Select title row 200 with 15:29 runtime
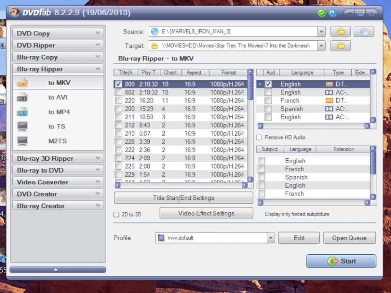This screenshot has height=293, width=391. point(181,109)
